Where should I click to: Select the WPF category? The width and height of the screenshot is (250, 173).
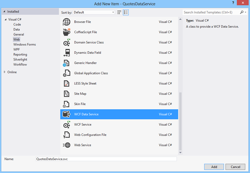point(16,50)
